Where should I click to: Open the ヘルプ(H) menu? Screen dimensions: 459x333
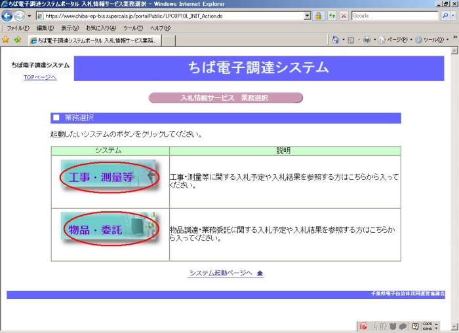(x=161, y=28)
